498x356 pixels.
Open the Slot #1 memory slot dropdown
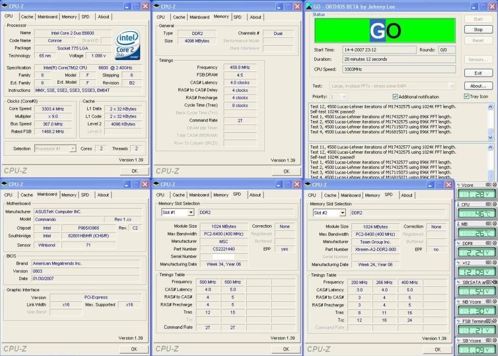click(x=191, y=213)
